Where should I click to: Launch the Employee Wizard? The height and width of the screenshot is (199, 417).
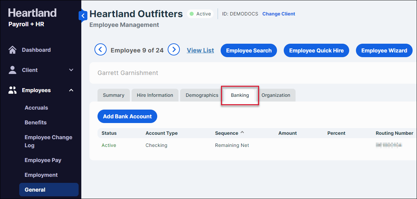pos(384,50)
